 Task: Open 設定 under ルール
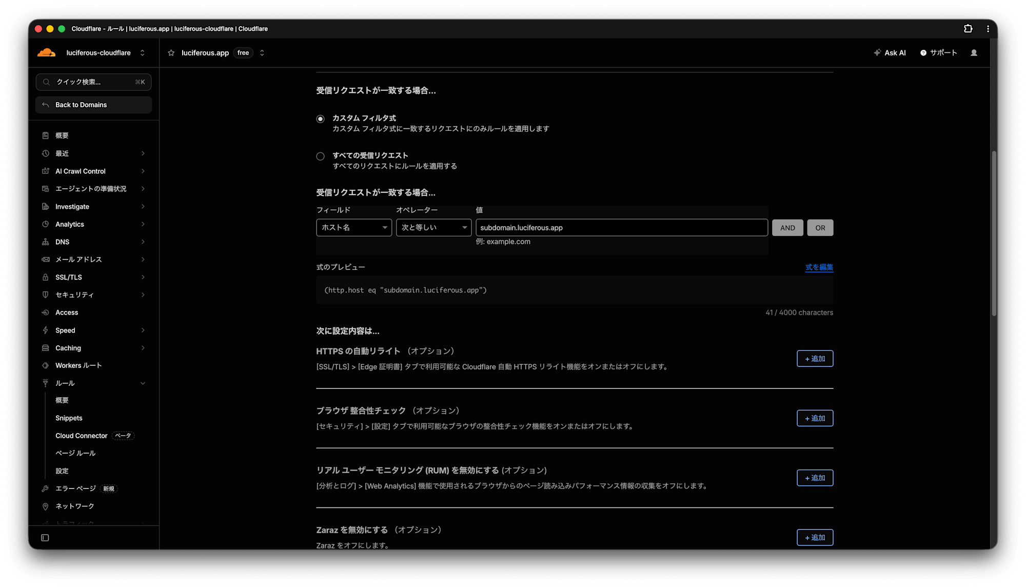tap(62, 471)
